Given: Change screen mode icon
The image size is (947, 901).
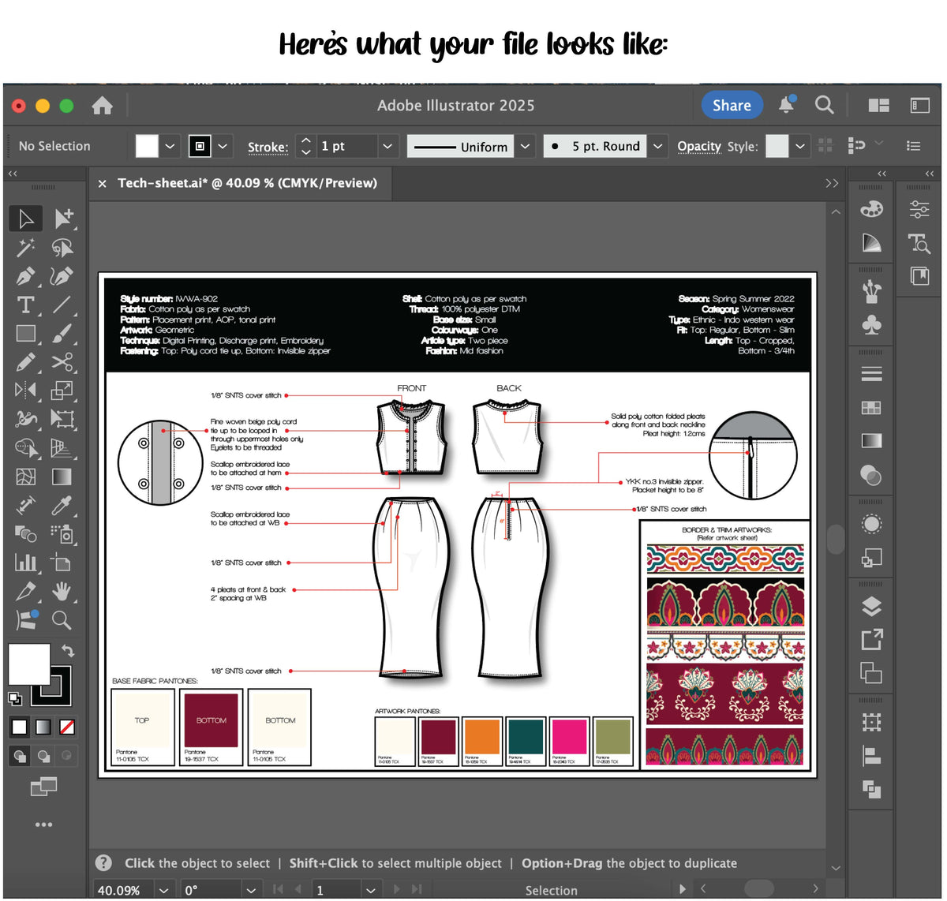Looking at the screenshot, I should tap(43, 786).
